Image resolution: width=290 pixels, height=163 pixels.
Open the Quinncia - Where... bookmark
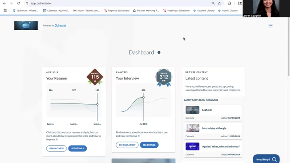(x=25, y=10)
